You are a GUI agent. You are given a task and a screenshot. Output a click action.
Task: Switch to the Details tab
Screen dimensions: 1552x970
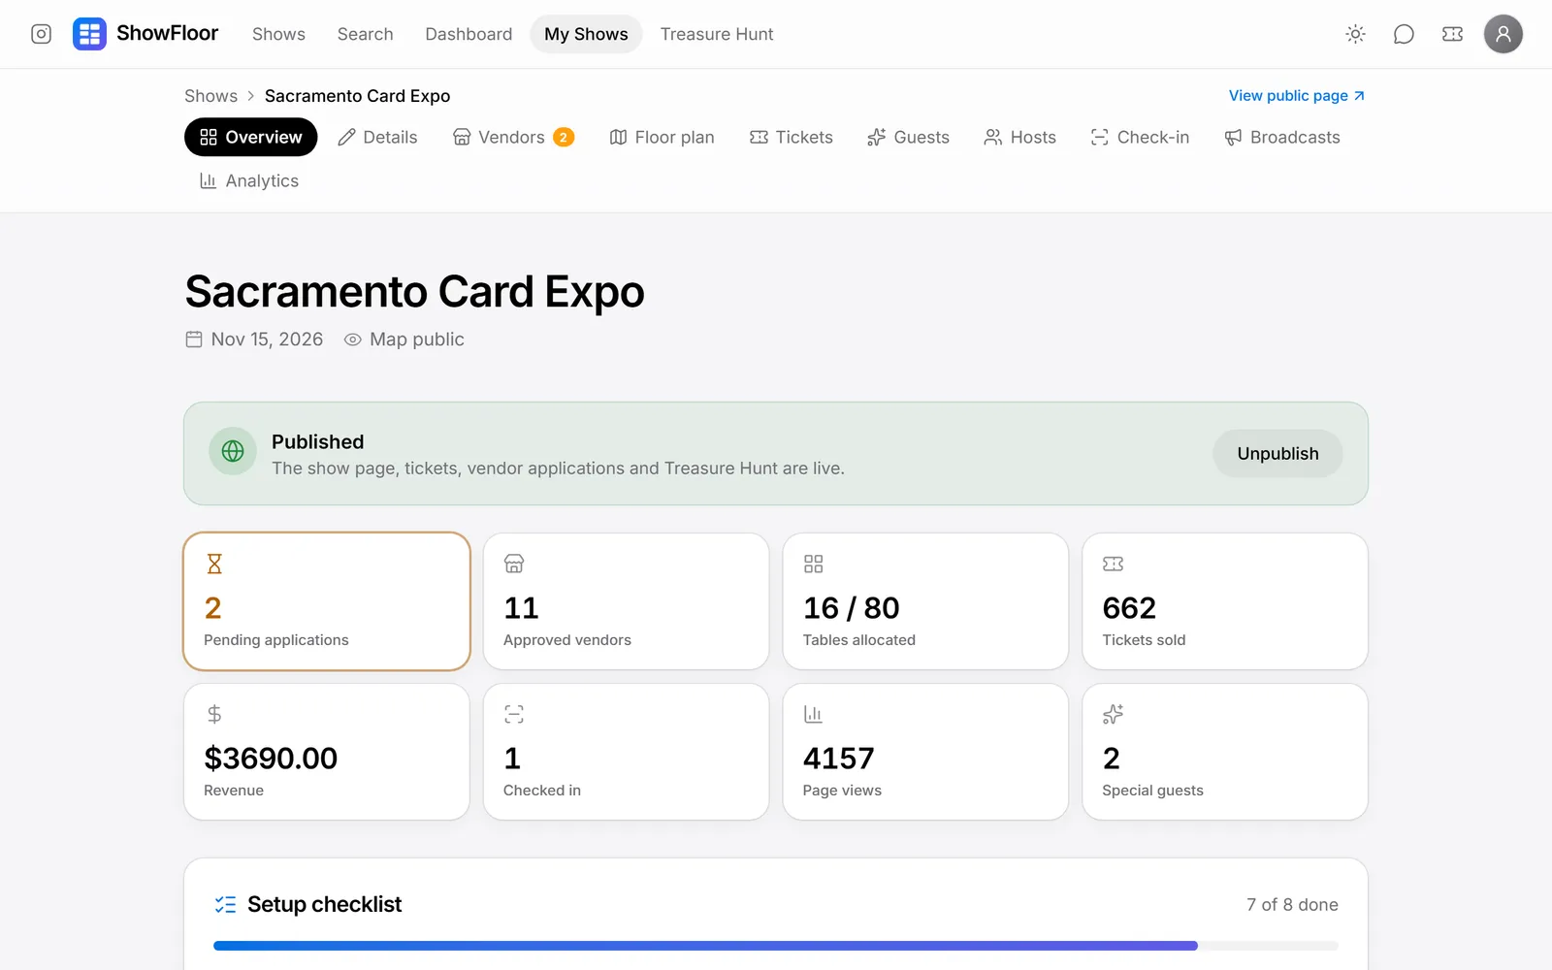pos(377,137)
